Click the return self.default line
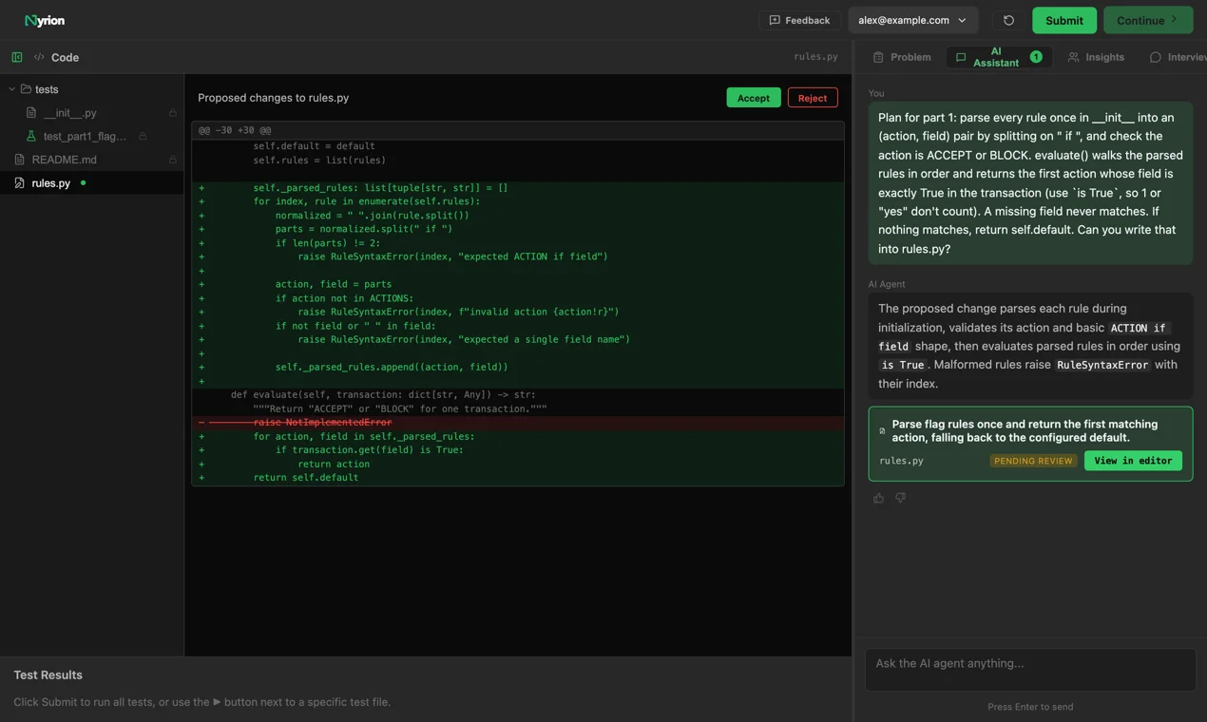 (518, 478)
